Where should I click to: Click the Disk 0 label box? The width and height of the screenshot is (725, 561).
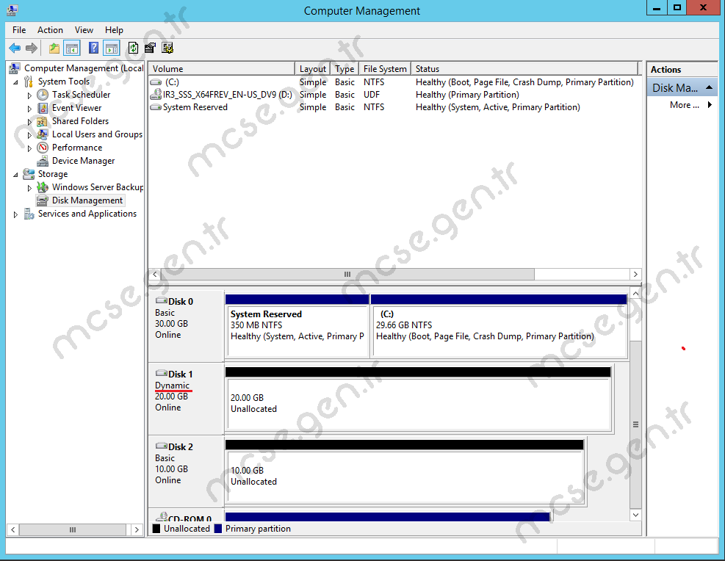[x=186, y=326]
